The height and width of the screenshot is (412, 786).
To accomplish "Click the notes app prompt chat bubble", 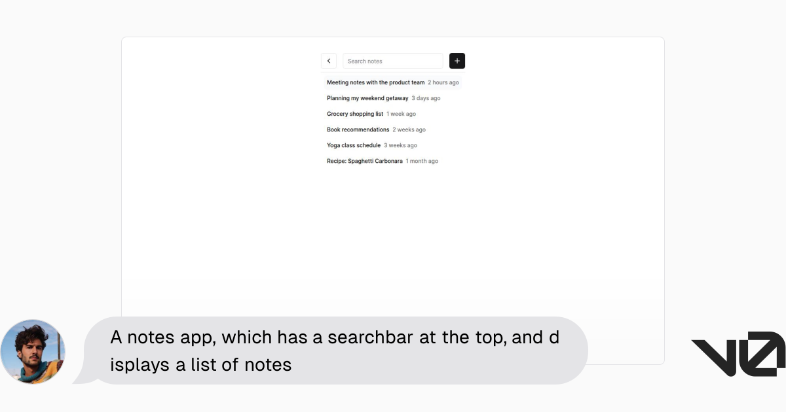I will pos(334,351).
